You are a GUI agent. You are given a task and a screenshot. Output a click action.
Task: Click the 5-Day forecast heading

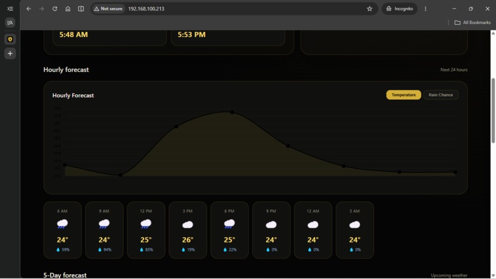(65, 275)
